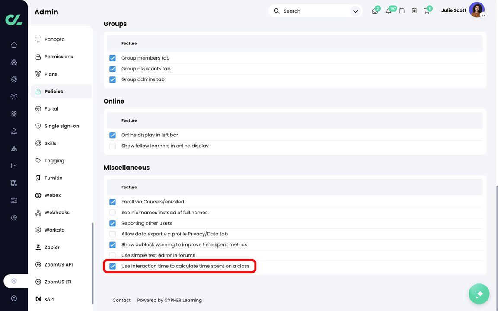This screenshot has width=498, height=311.
Task: Open the trash bin icon in the header
Action: pos(414,11)
